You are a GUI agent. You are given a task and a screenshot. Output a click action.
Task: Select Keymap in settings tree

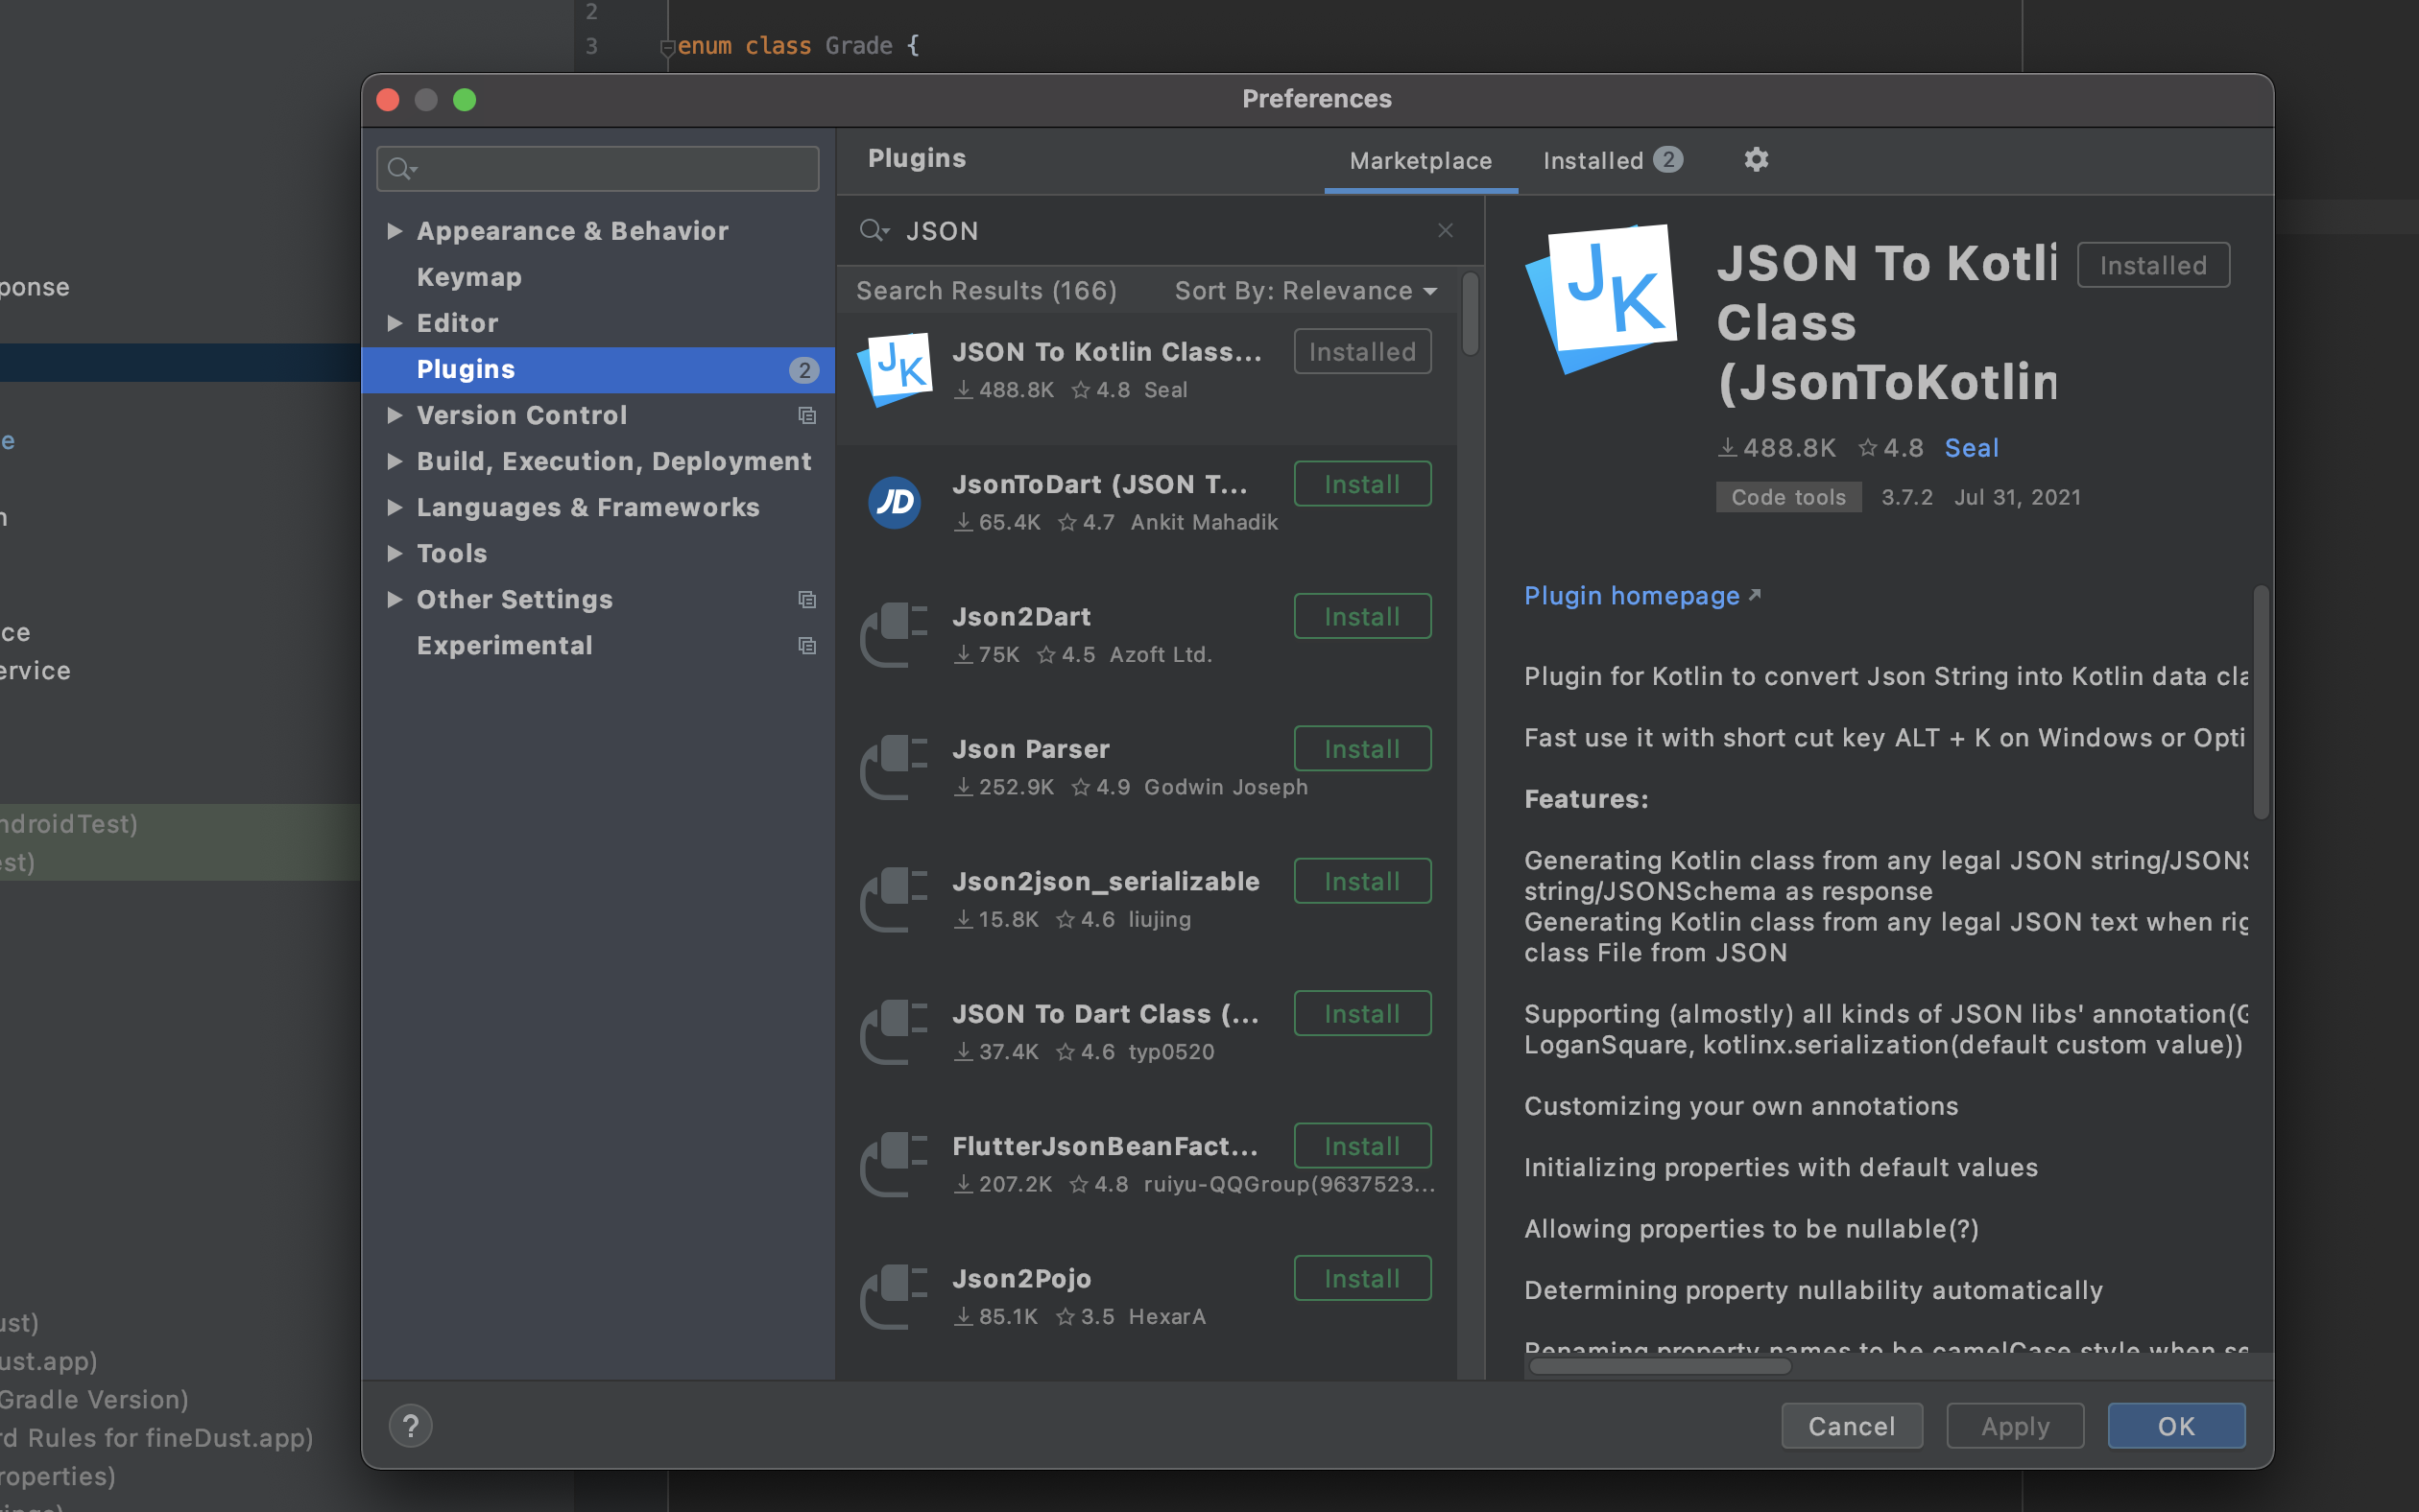[468, 277]
